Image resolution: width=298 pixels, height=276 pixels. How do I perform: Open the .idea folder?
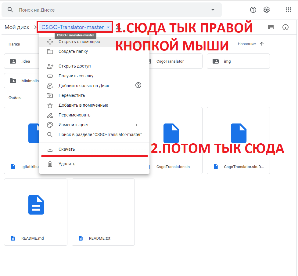pyautogui.click(x=21, y=61)
